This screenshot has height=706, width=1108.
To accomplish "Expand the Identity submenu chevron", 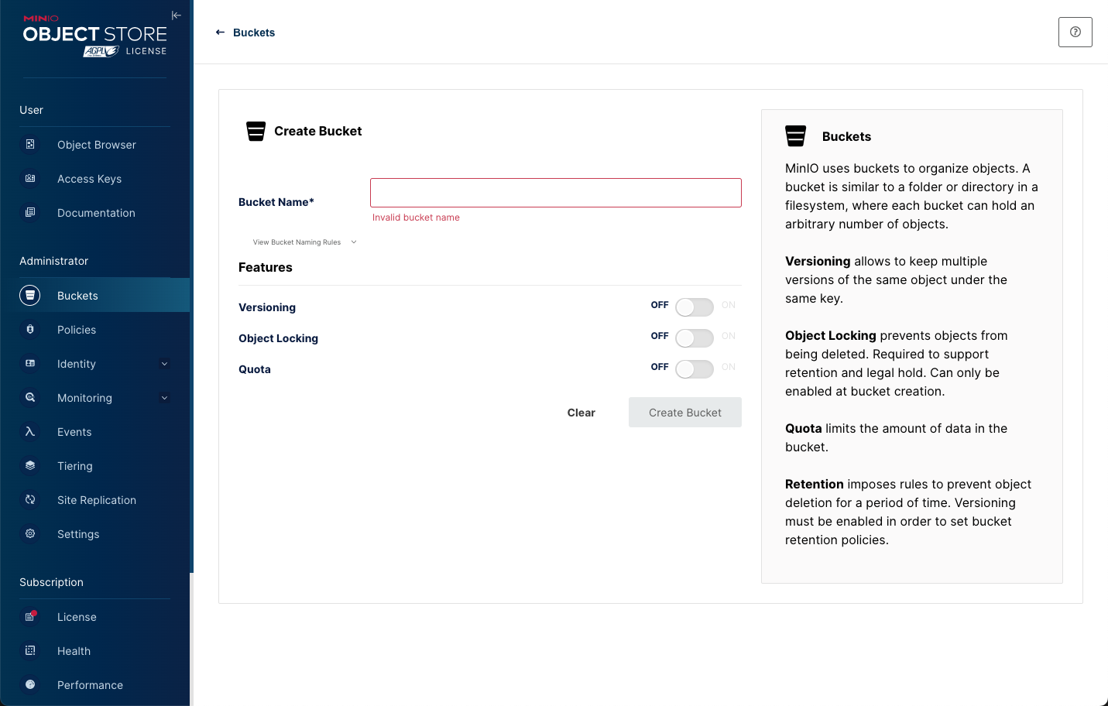I will click(x=164, y=364).
